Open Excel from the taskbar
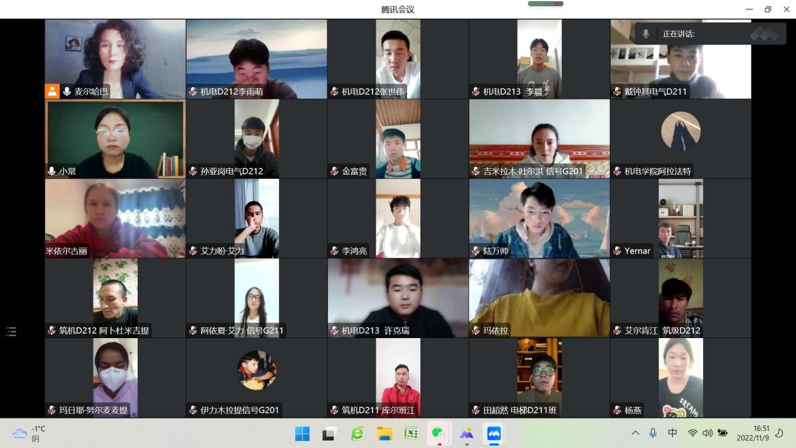Screen dimensions: 796x448 pyautogui.click(x=412, y=434)
